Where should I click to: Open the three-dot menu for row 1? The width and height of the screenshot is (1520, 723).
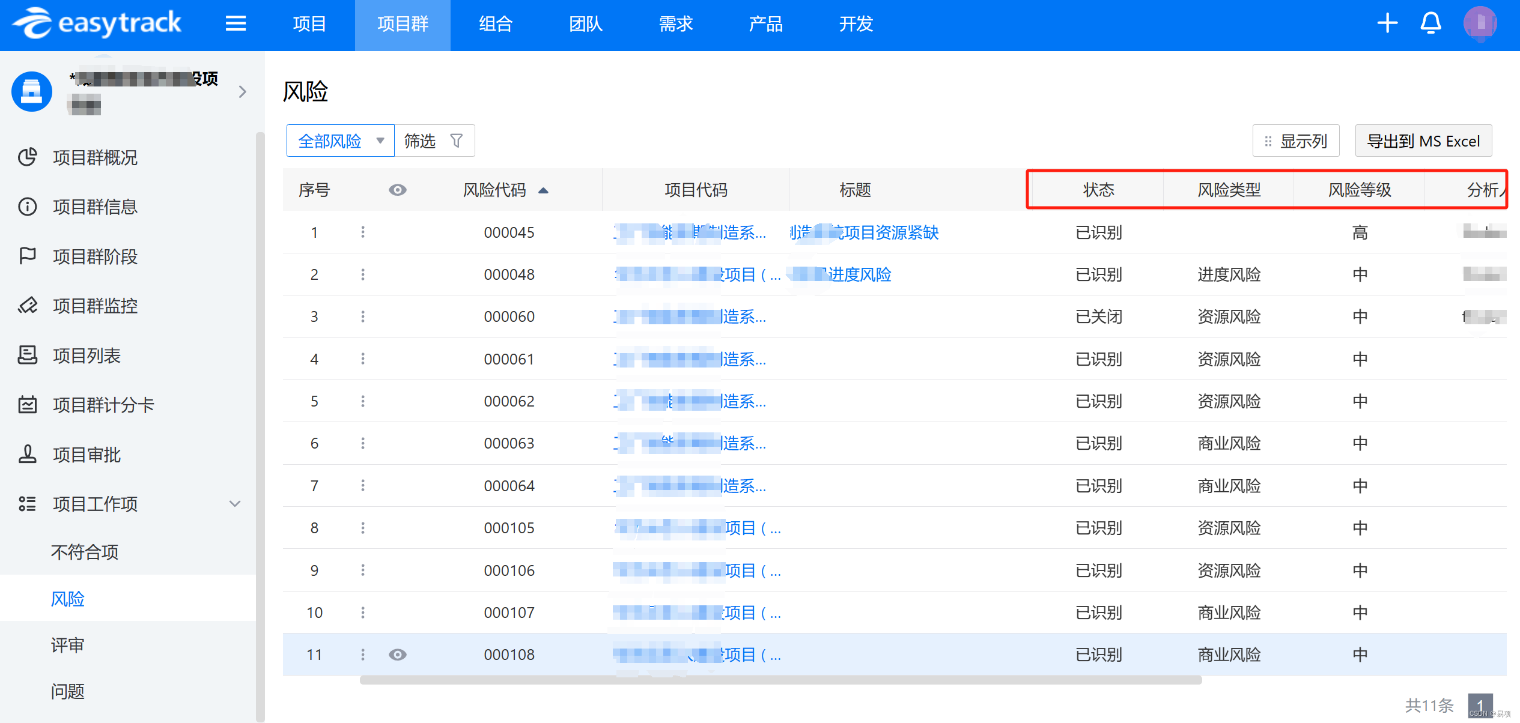(x=363, y=232)
